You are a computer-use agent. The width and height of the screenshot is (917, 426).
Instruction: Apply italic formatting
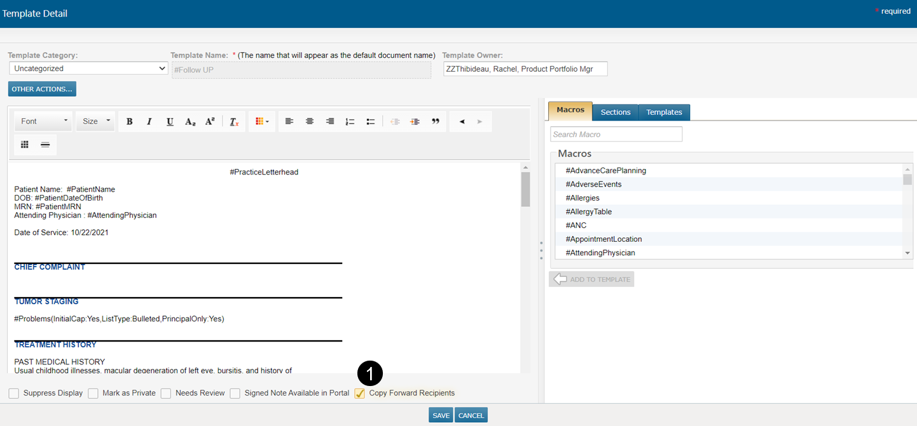tap(149, 121)
